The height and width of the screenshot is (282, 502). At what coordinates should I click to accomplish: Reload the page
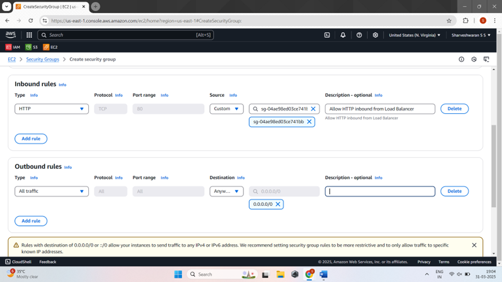point(31,21)
